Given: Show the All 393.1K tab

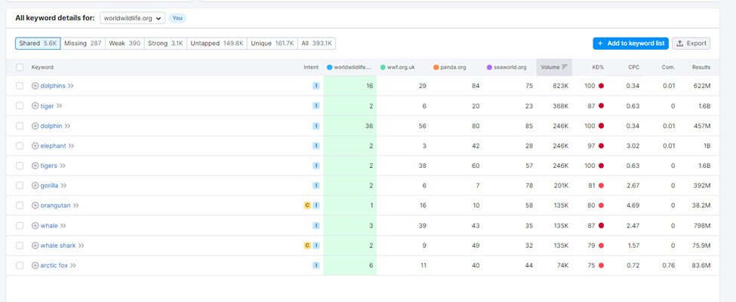Looking at the screenshot, I should [x=316, y=44].
